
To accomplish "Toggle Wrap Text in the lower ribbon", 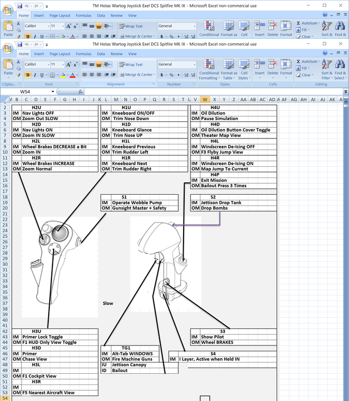I will tap(130, 64).
